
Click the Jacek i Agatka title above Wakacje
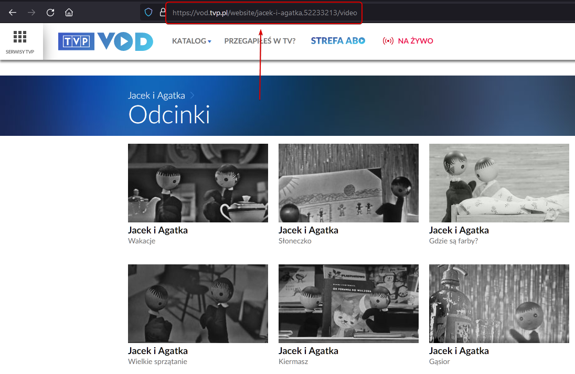[158, 230]
